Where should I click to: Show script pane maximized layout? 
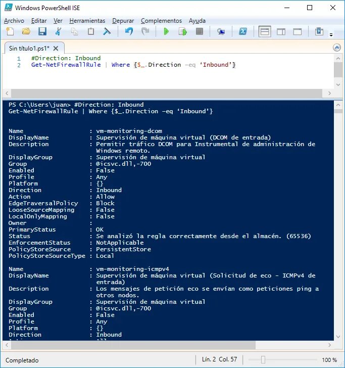298,31
